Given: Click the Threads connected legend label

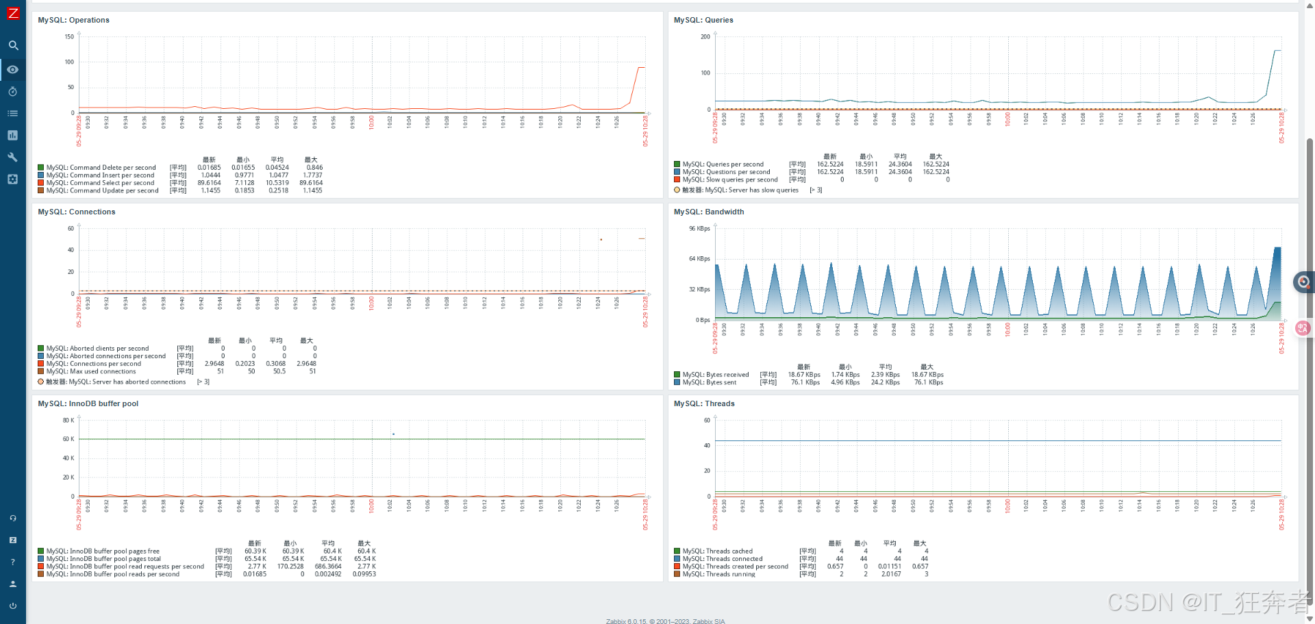Looking at the screenshot, I should pyautogui.click(x=723, y=559).
